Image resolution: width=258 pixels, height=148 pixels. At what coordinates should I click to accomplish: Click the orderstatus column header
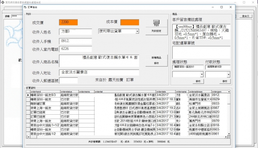(x=70, y=91)
